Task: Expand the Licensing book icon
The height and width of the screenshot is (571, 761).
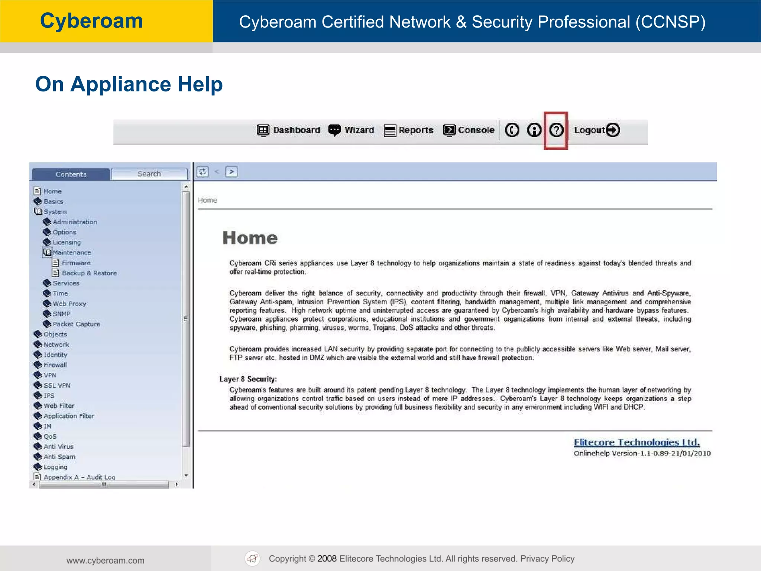Action: coord(47,242)
